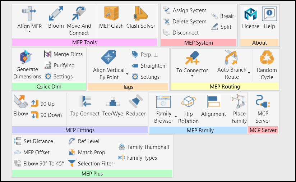
Task: Click the MEP System panel title
Action: click(x=198, y=43)
